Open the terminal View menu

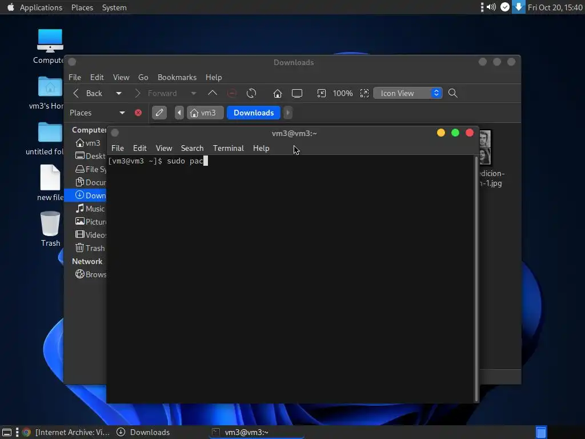coord(164,148)
